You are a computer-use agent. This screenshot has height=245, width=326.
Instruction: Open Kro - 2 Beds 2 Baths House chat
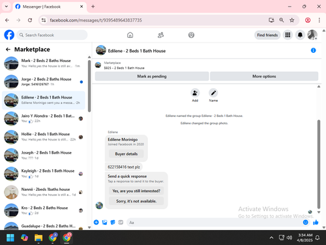click(x=44, y=210)
